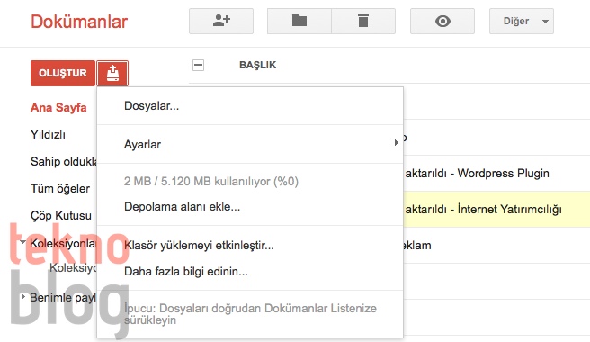Click the eye preview icon

pos(442,21)
